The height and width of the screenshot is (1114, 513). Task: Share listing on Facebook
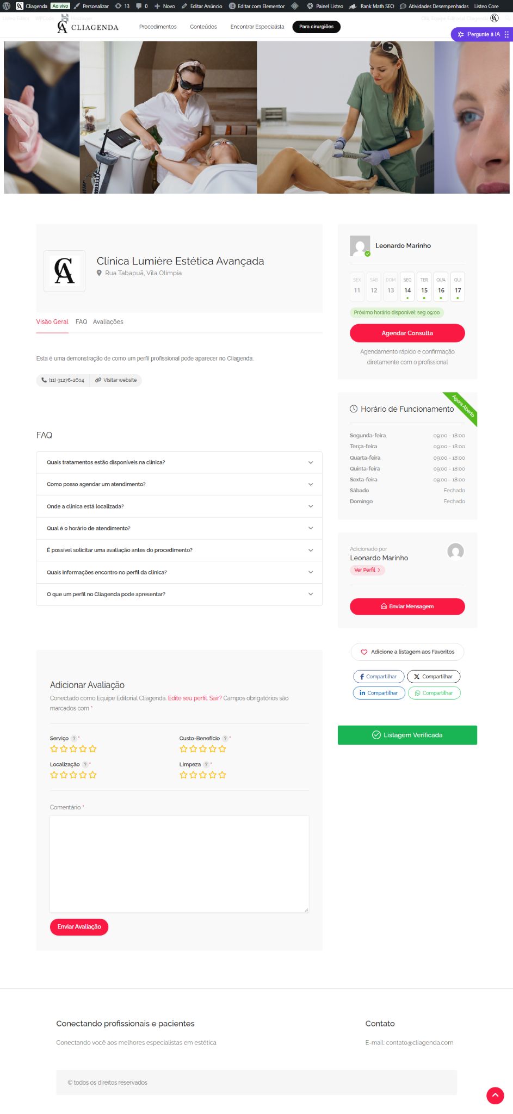point(379,677)
